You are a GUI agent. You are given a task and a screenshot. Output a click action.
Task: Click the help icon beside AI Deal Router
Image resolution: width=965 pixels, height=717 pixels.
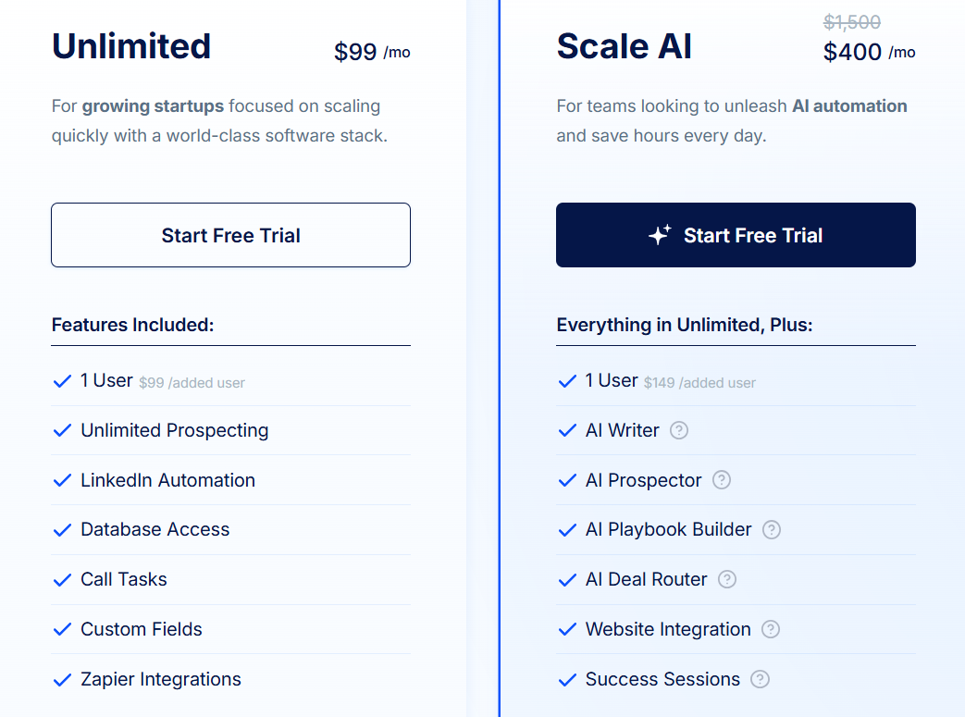727,579
